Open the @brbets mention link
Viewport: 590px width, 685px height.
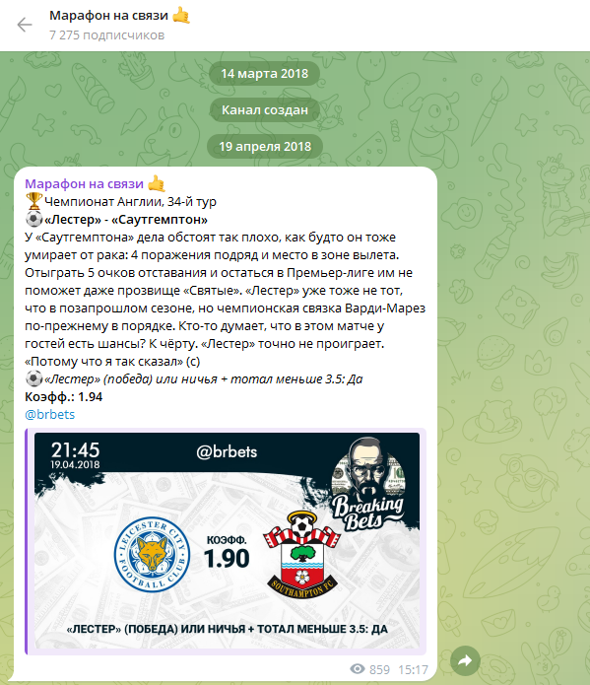[50, 414]
